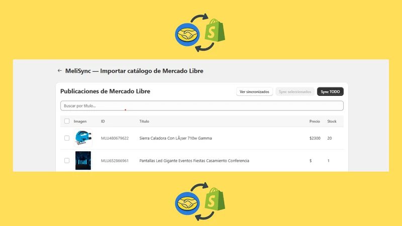The width and height of the screenshot is (402, 226).
Task: Click the Imagen column header
Action: coord(80,121)
